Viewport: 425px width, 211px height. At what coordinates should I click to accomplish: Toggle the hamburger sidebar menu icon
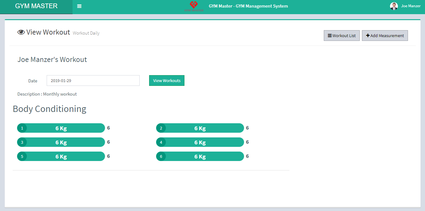point(79,6)
